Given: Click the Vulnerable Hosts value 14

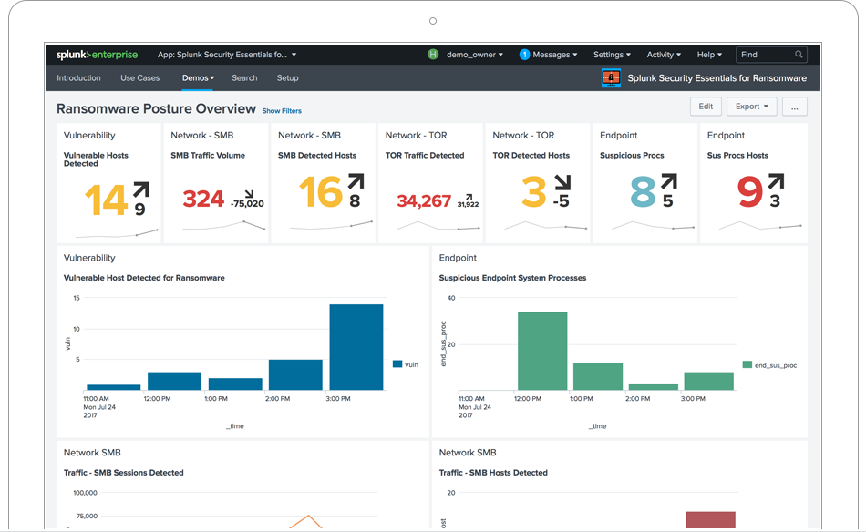Looking at the screenshot, I should coord(107,199).
